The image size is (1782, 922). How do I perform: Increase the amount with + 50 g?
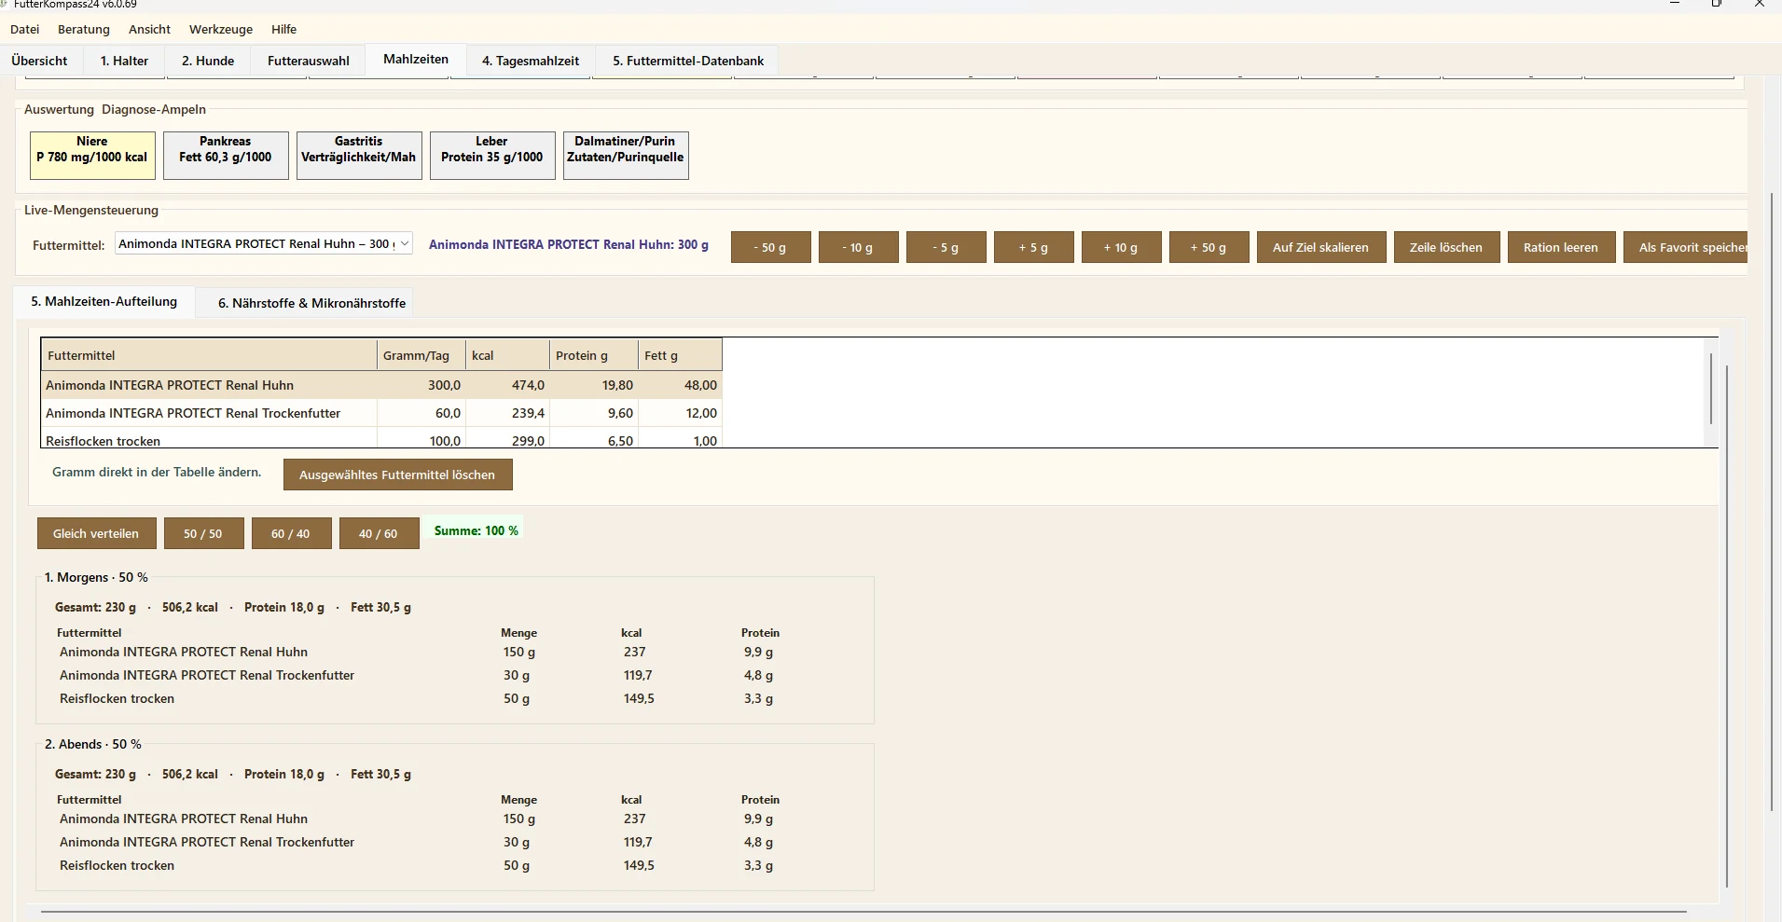1209,248
